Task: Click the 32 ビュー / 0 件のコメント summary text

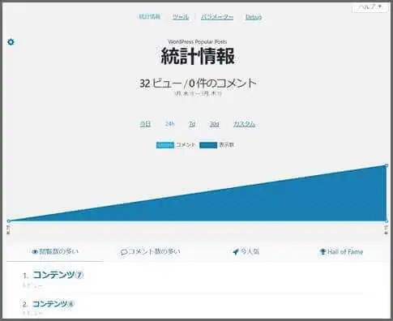Action: pyautogui.click(x=198, y=83)
